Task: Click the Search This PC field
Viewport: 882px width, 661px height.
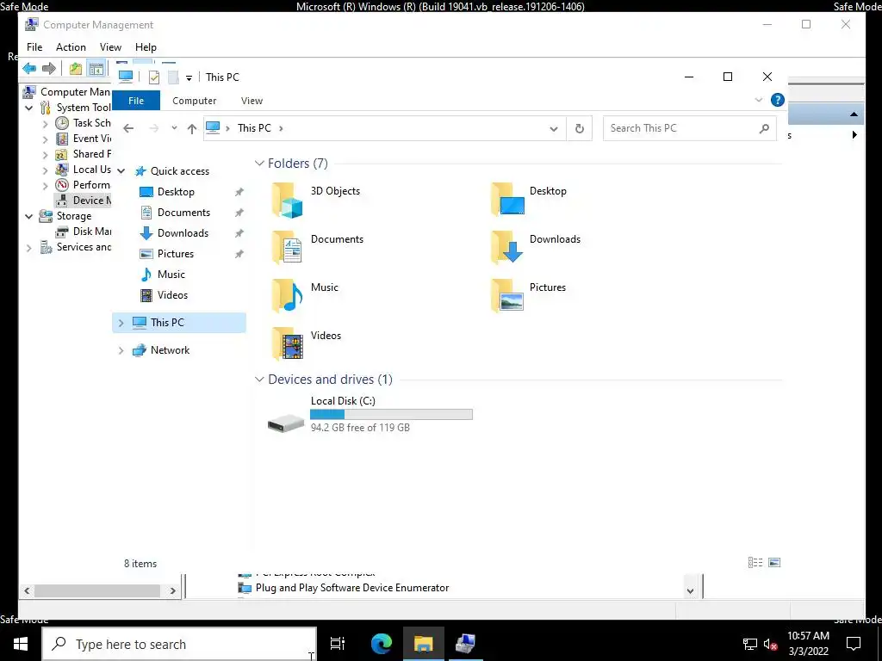Action: (690, 128)
